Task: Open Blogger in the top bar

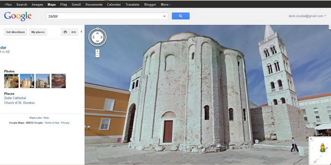Action: click(x=150, y=5)
